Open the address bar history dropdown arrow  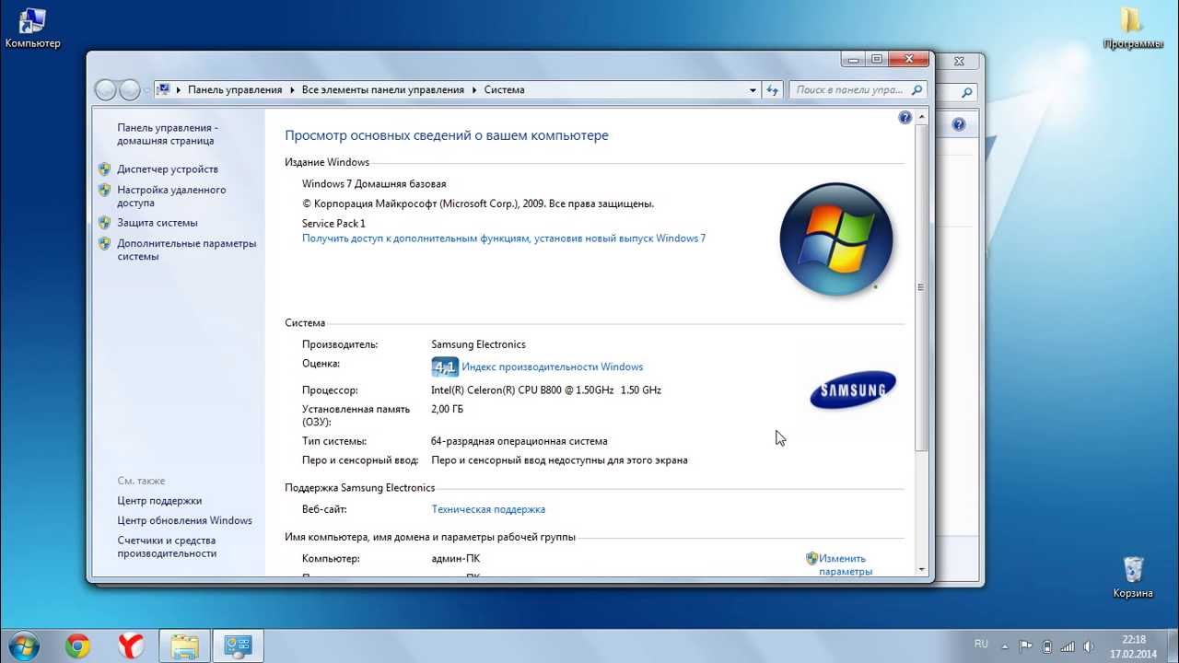pyautogui.click(x=753, y=90)
